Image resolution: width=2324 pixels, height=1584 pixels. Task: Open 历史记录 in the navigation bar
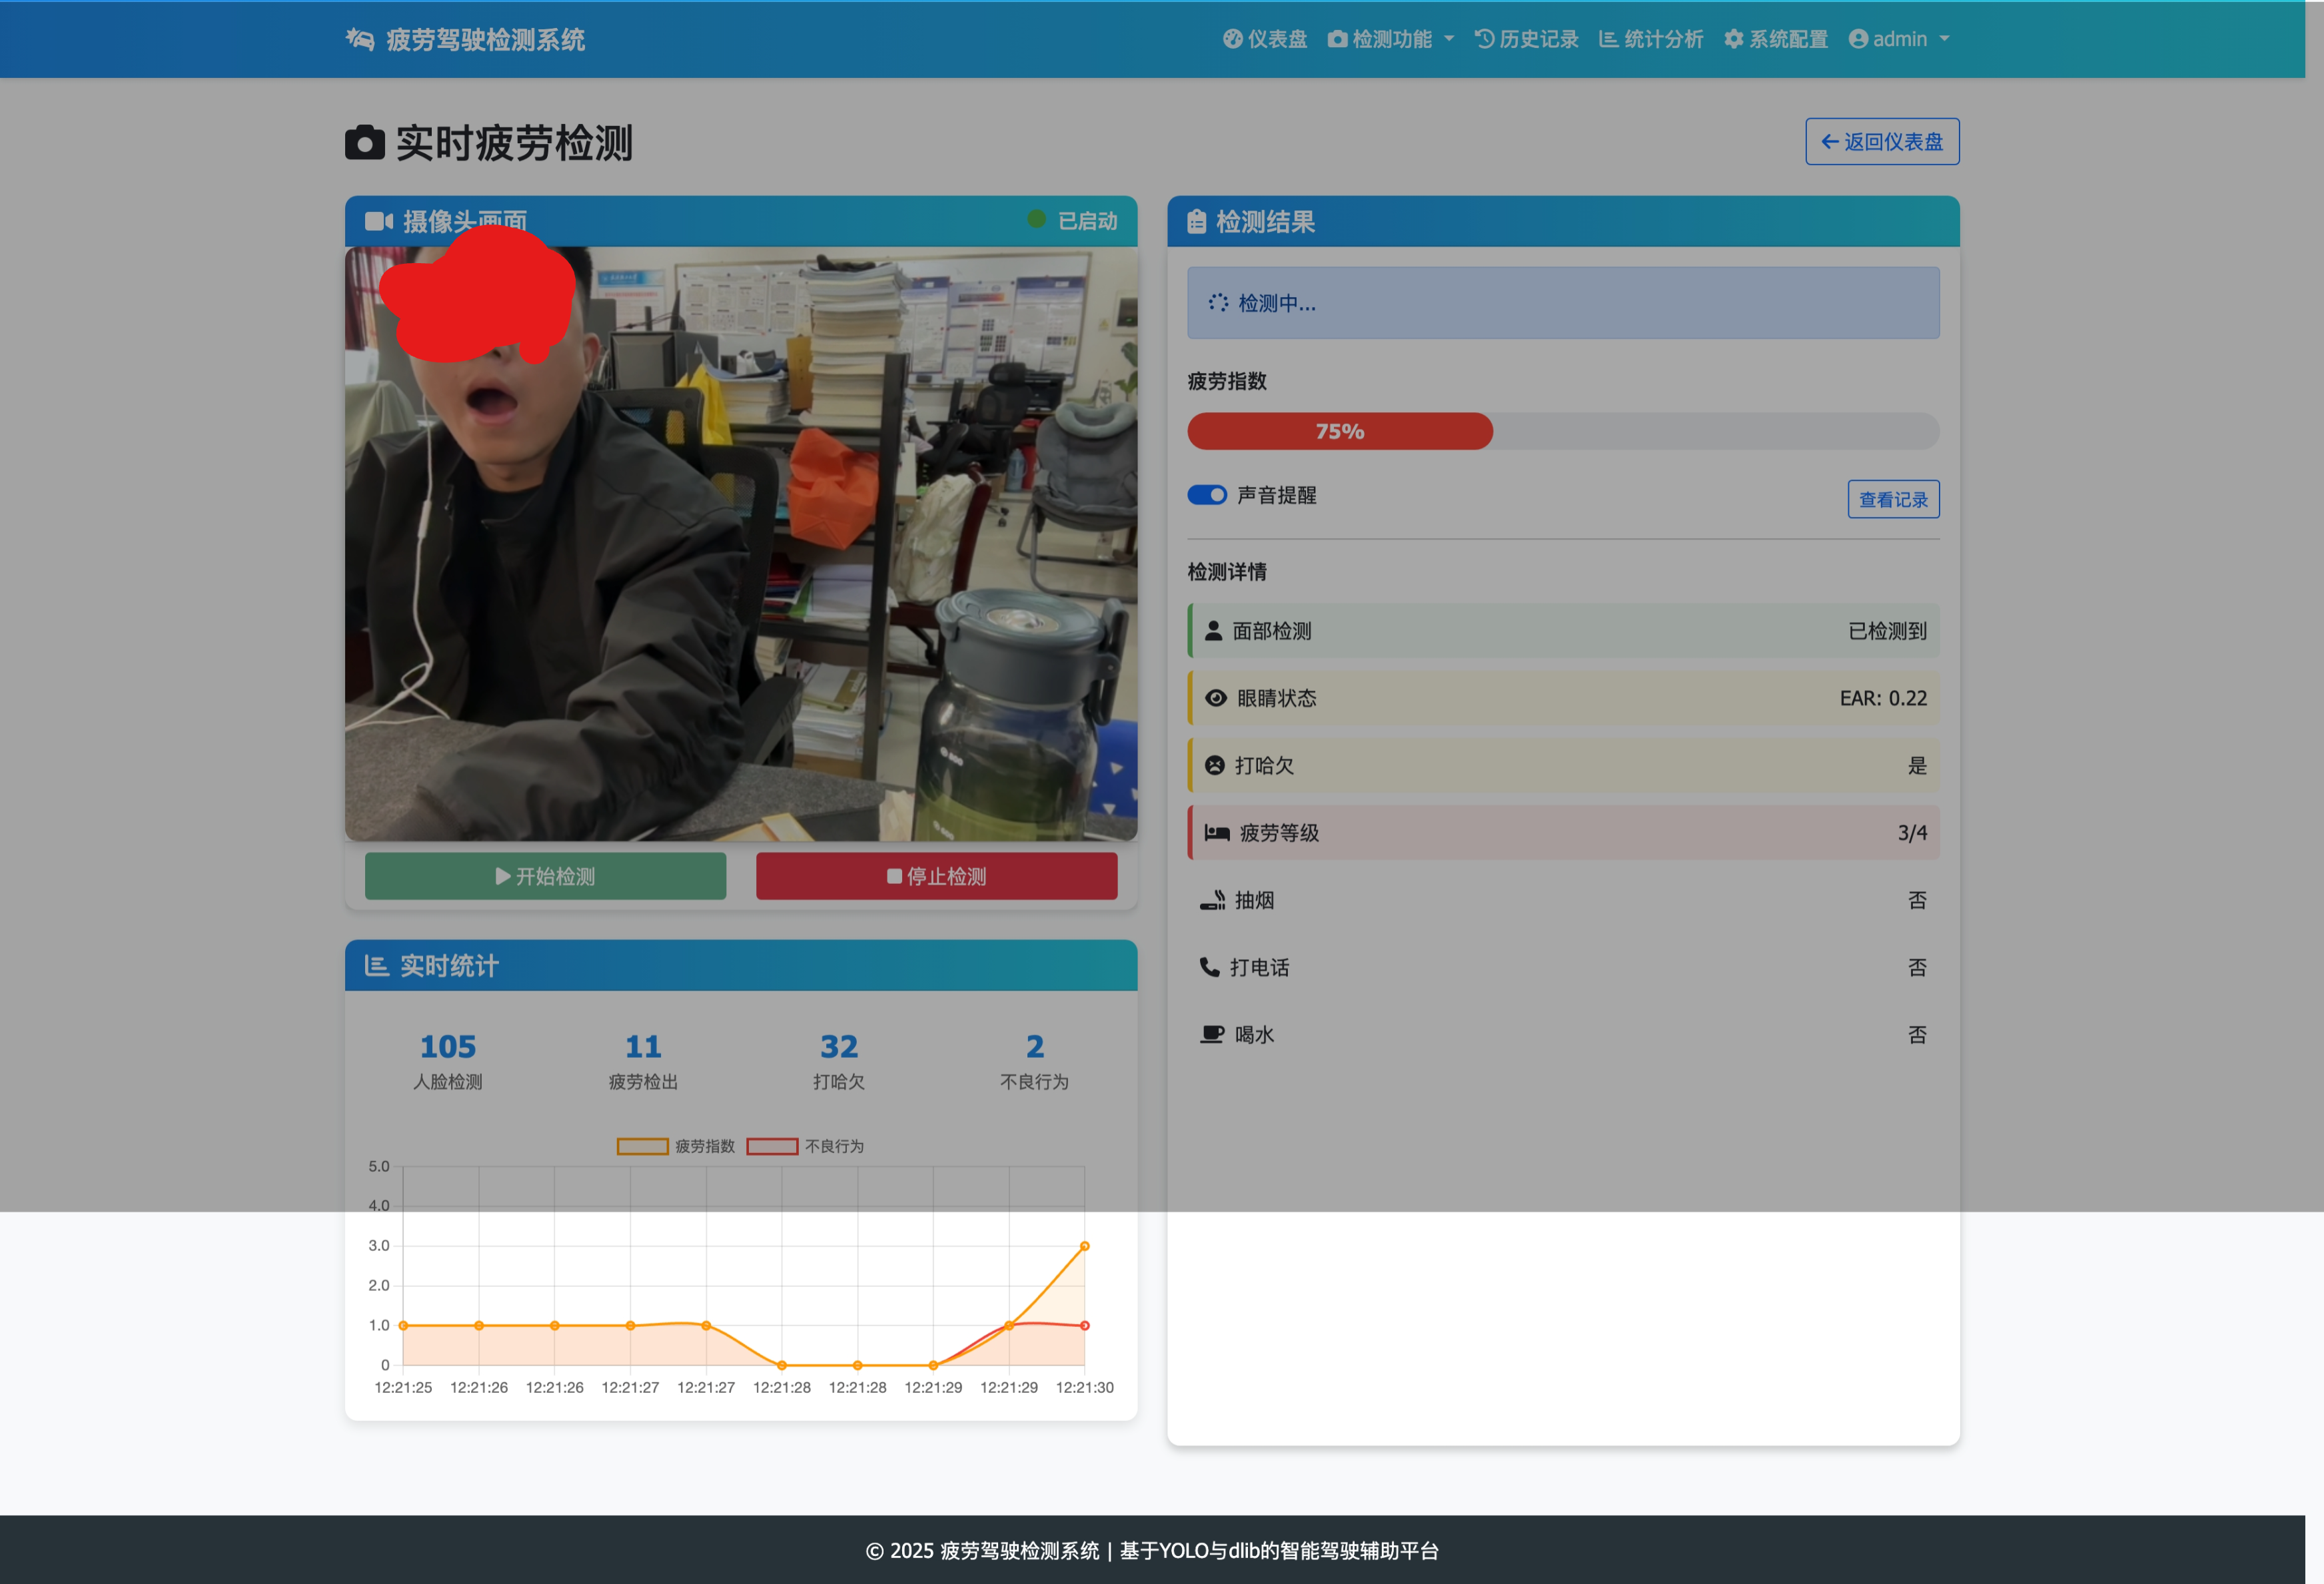click(x=1526, y=39)
